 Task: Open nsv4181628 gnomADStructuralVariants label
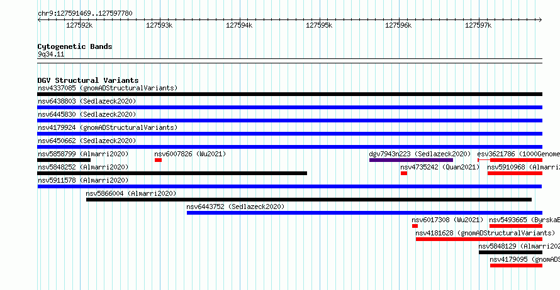click(485, 233)
